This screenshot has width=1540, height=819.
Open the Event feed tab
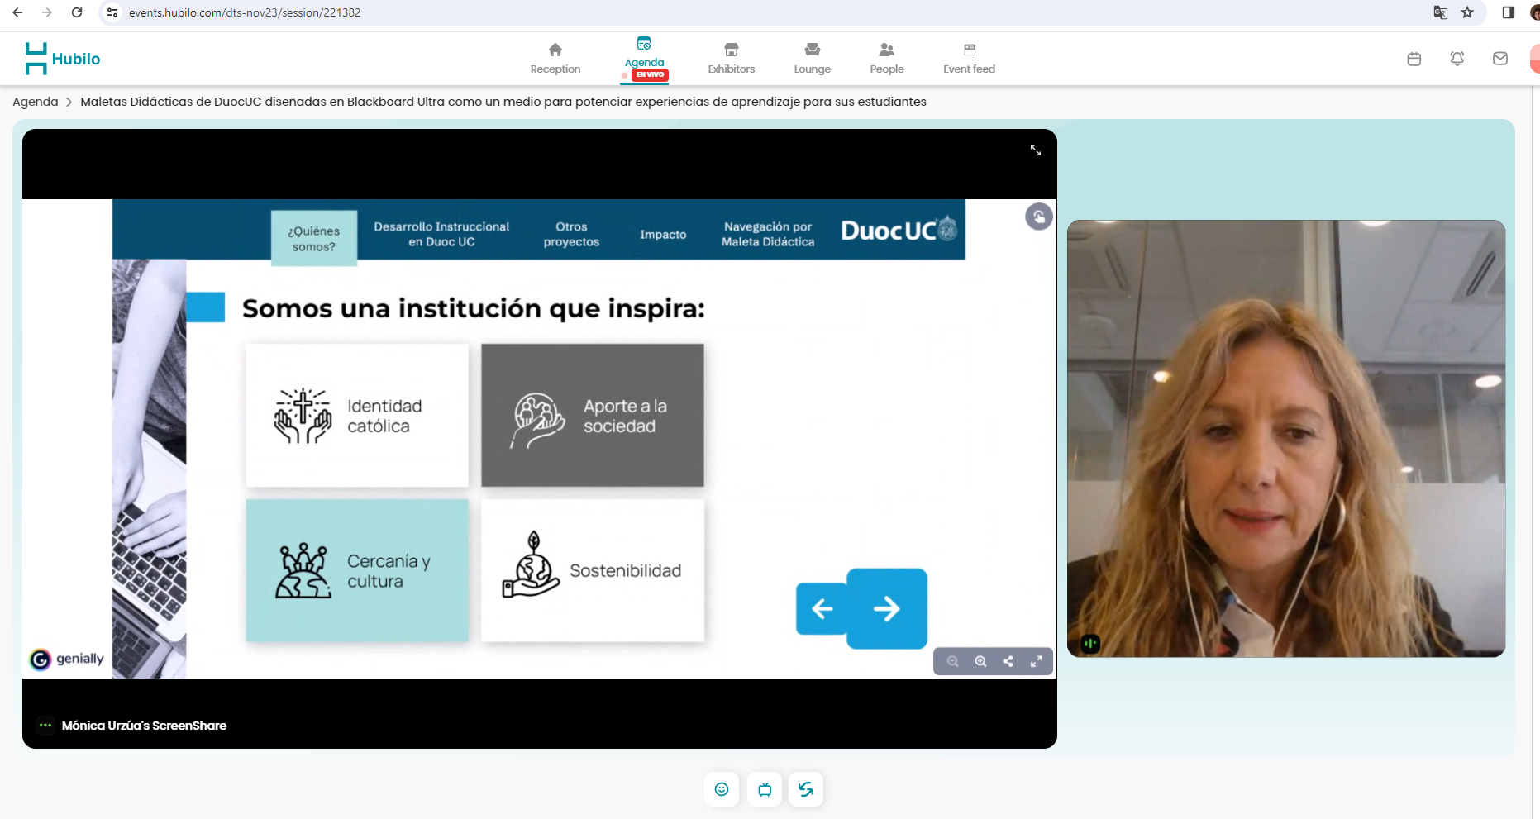pyautogui.click(x=970, y=59)
